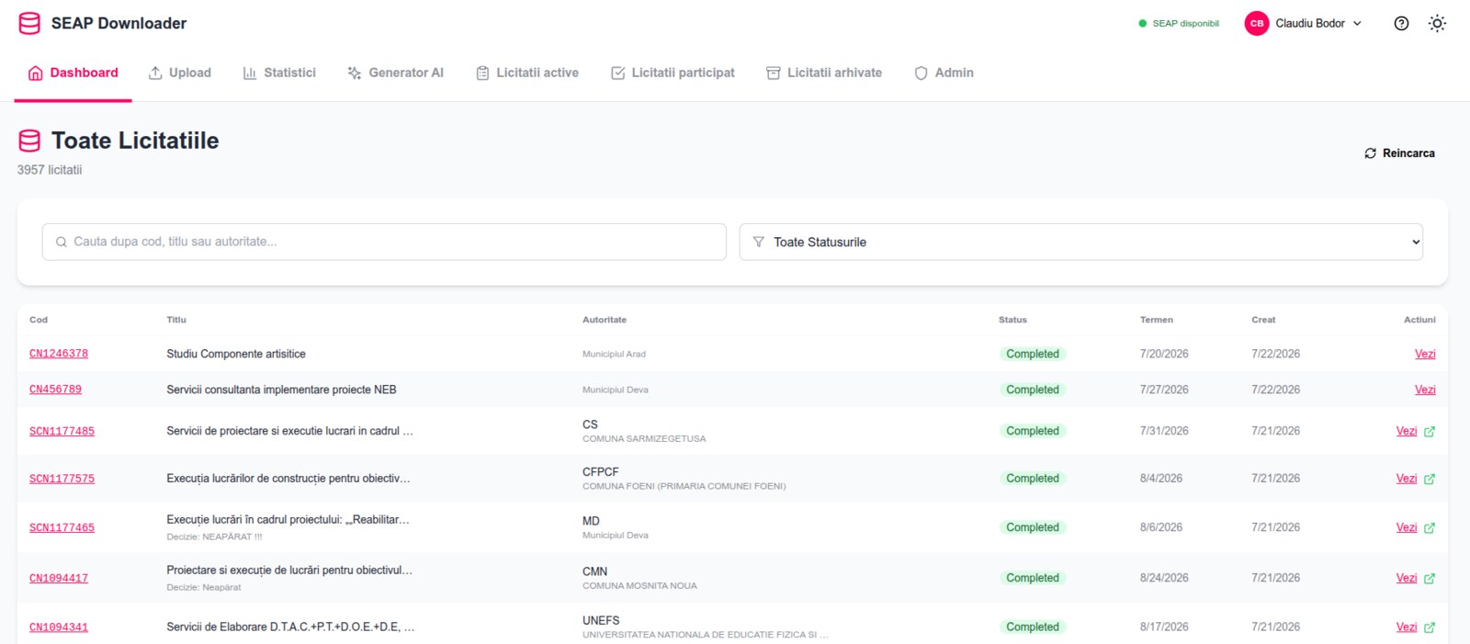Open the Licitatii active tab

527,73
